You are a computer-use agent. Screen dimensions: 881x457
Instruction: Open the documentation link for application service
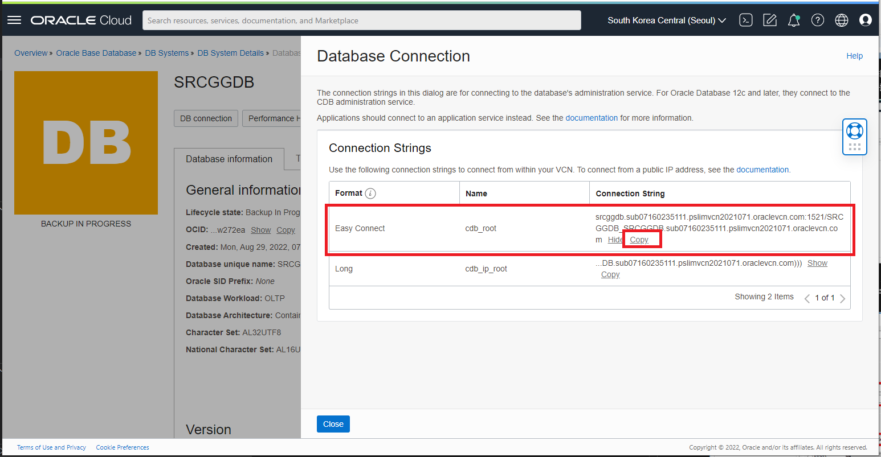592,118
